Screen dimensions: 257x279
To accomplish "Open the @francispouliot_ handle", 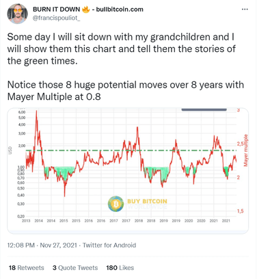I will pyautogui.click(x=56, y=18).
